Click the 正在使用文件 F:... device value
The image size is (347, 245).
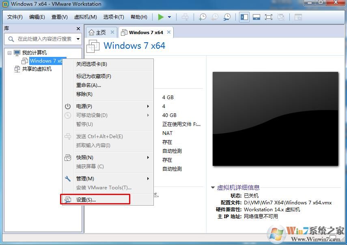181,124
